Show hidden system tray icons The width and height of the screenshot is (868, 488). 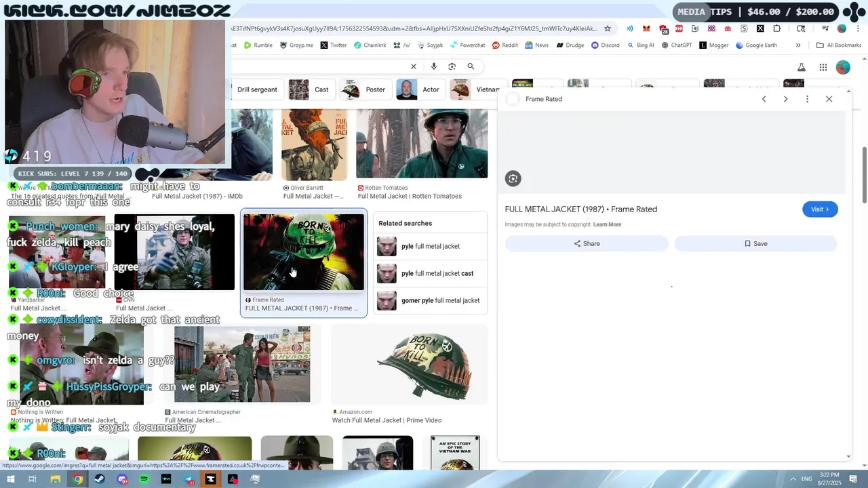pyautogui.click(x=794, y=479)
